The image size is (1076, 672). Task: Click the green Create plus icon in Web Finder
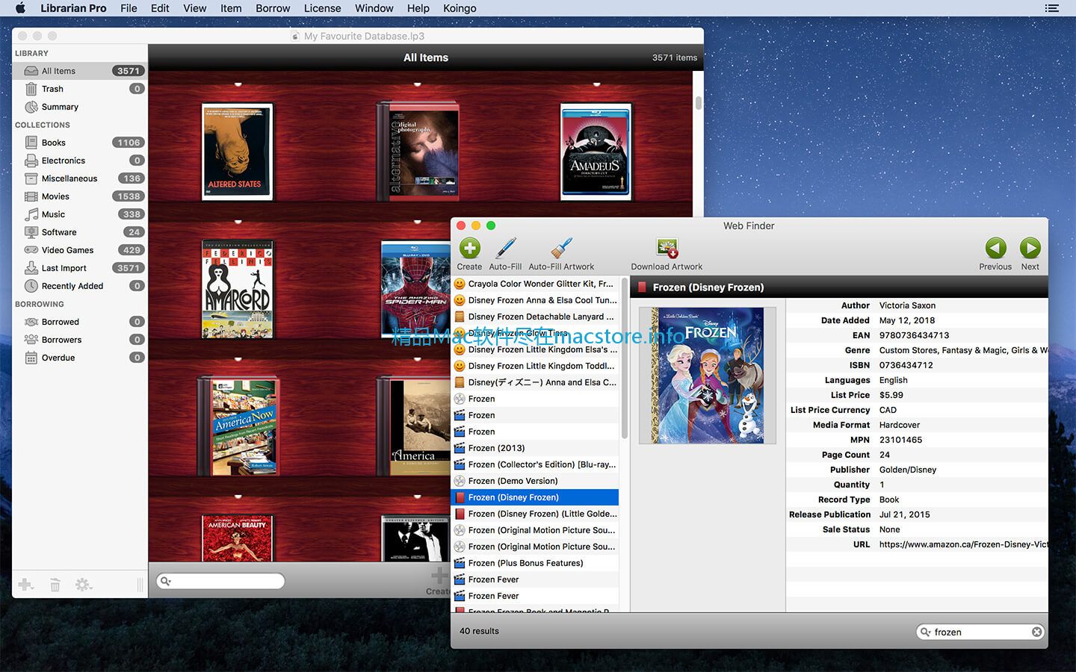[469, 248]
